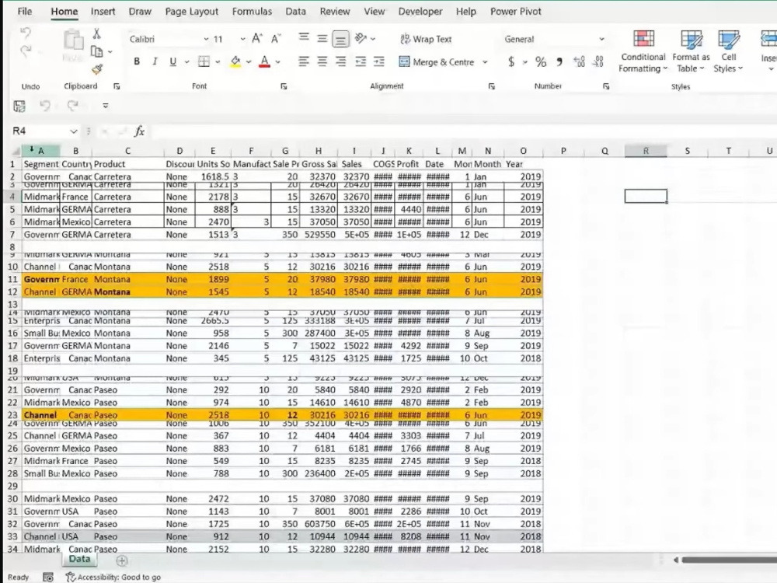The image size is (777, 583).
Task: Open the font name Calibri dropdown
Action: coord(206,39)
